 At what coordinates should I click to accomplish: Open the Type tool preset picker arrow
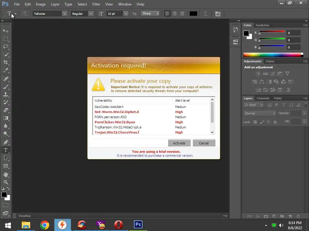pyautogui.click(x=15, y=14)
